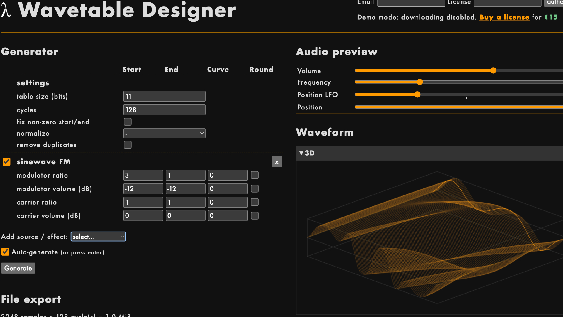Click the Round column header
Viewport: 563px width, 317px height.
click(x=261, y=70)
